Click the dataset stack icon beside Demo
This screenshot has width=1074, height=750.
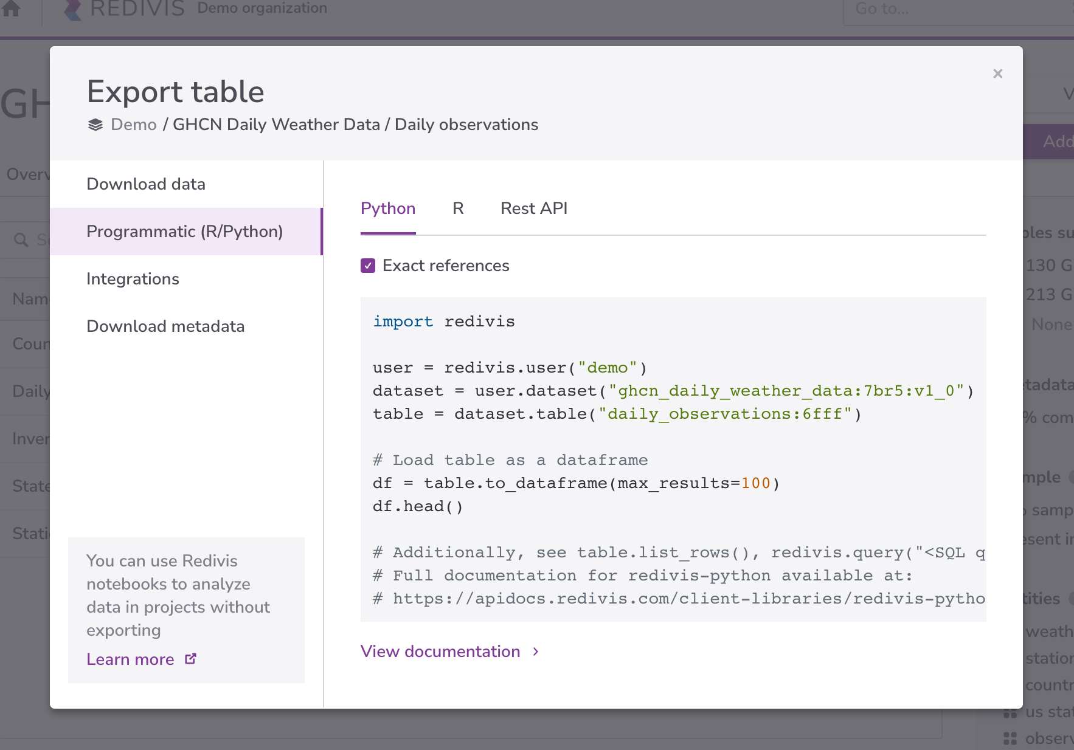coord(95,125)
